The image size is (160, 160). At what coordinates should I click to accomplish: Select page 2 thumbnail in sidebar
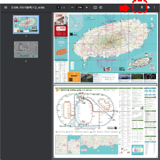[26, 49]
